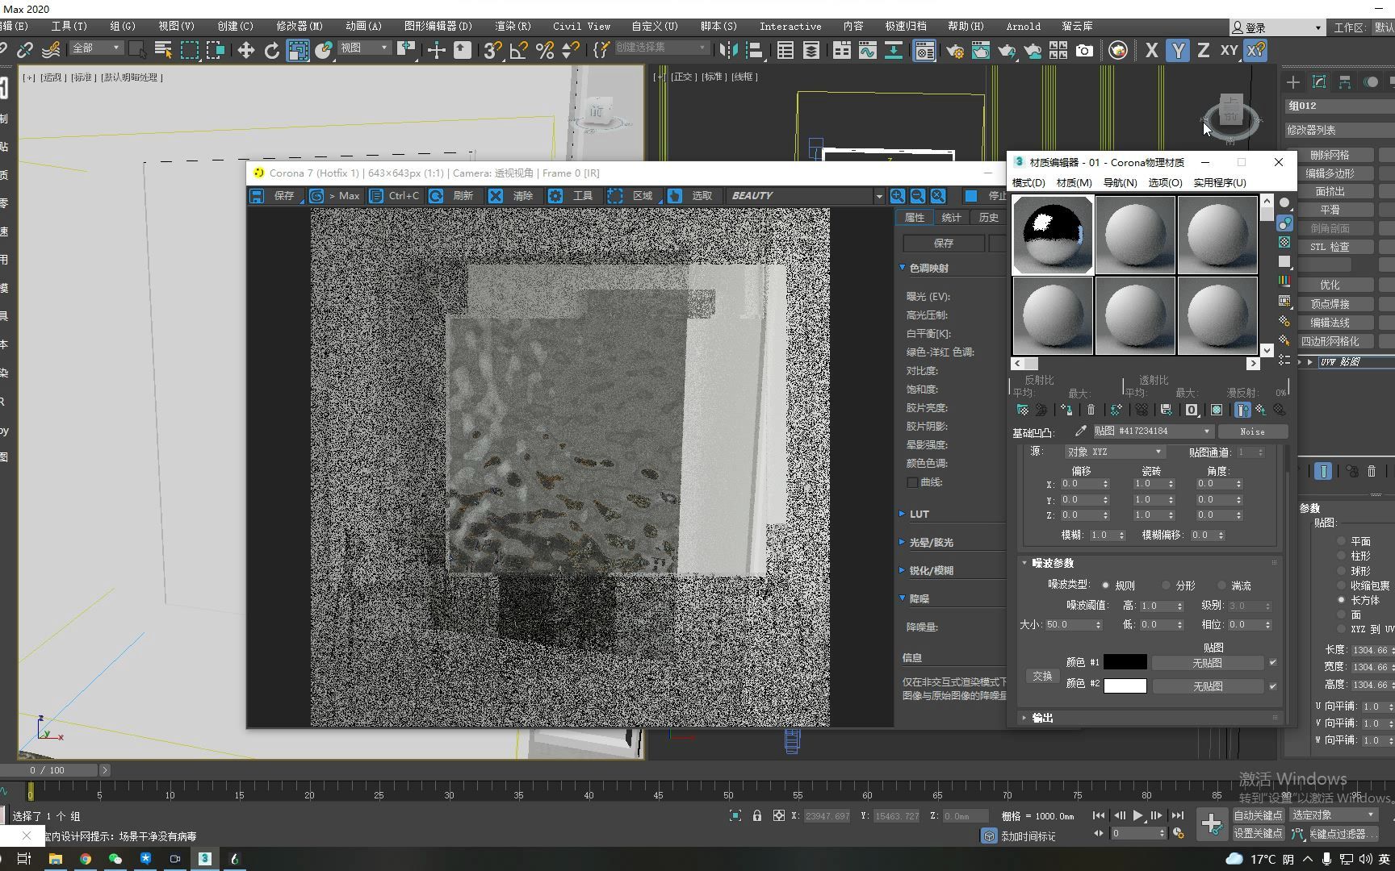Collapse the Tone Mapping (色调映射) section
The width and height of the screenshot is (1395, 871).
[x=903, y=268]
